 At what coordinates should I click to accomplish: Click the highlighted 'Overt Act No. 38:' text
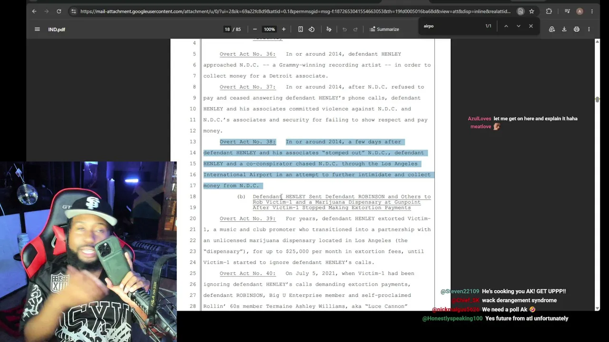247,142
